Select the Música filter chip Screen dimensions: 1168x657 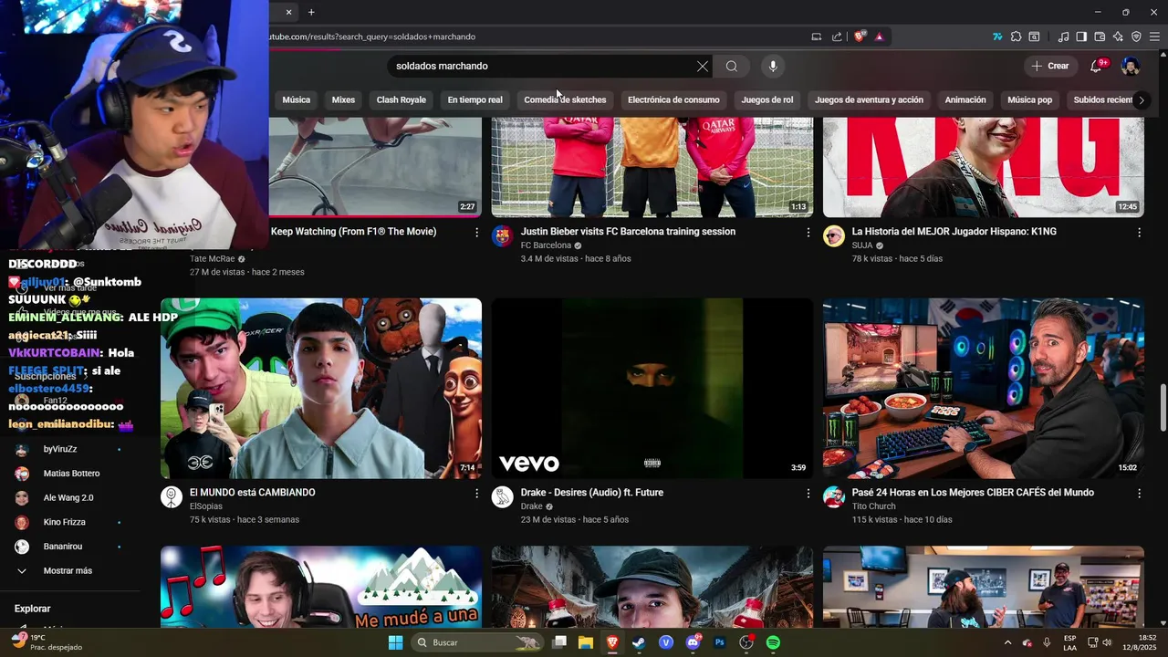[296, 99]
